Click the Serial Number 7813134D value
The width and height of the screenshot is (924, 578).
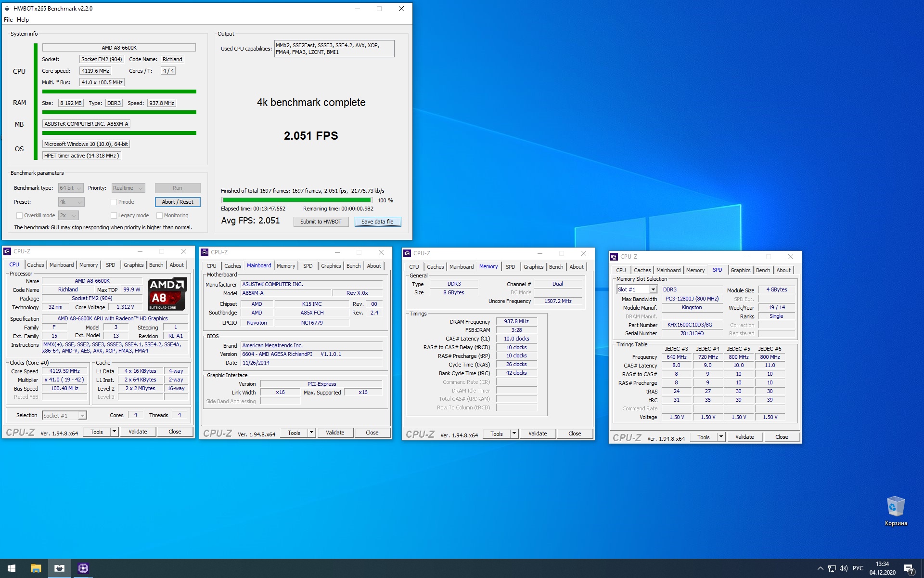coord(692,333)
